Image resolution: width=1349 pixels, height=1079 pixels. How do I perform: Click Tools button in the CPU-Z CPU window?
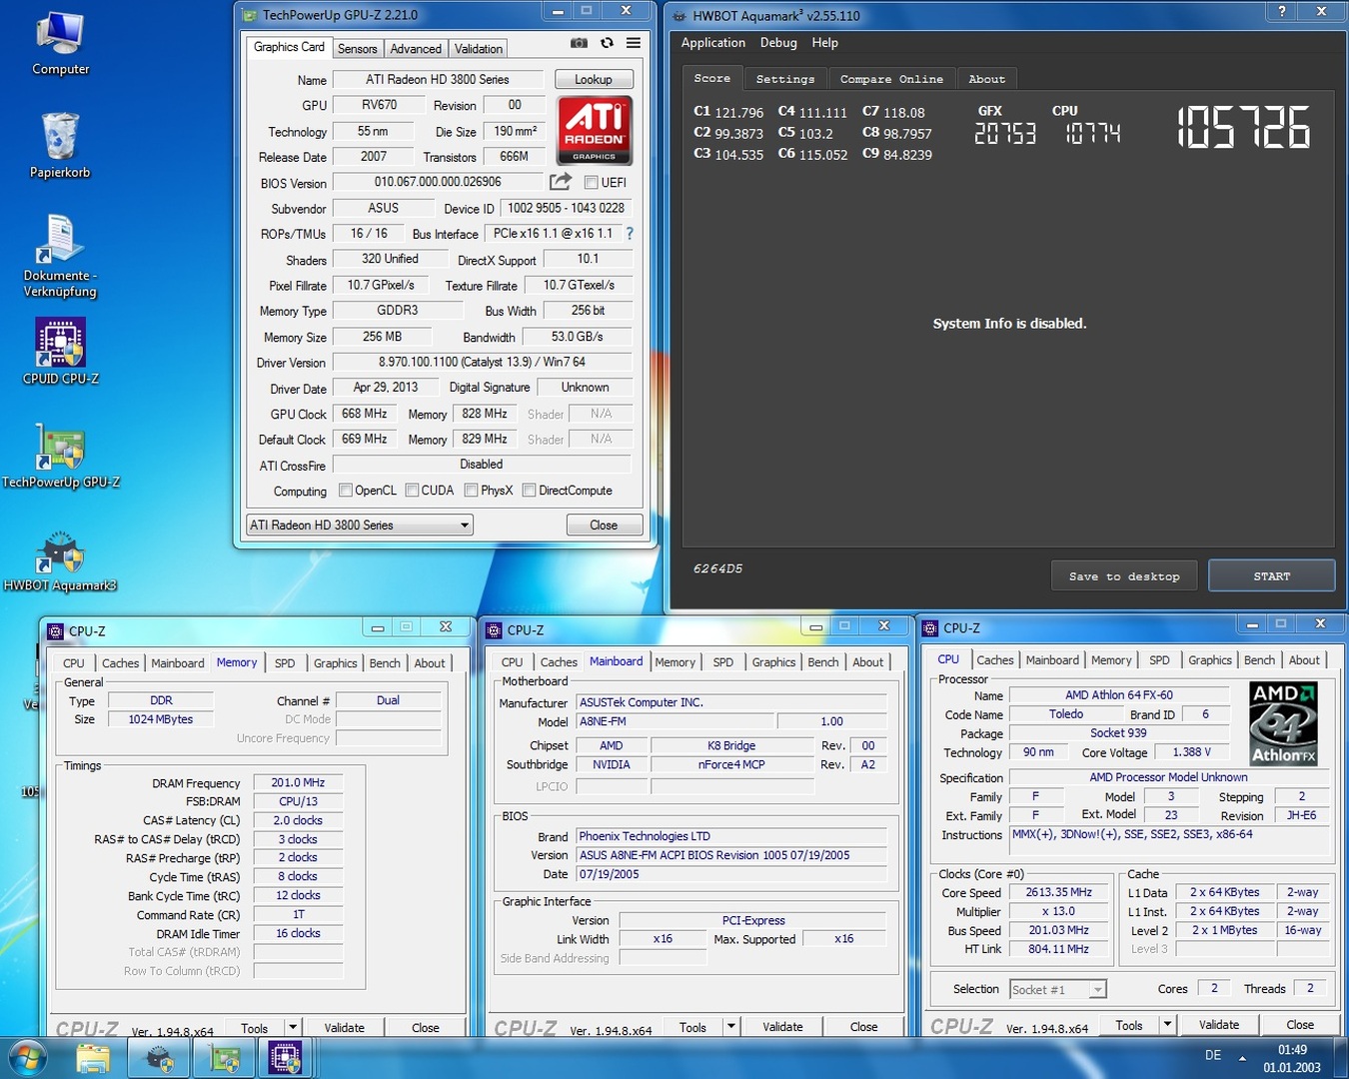click(1129, 1025)
